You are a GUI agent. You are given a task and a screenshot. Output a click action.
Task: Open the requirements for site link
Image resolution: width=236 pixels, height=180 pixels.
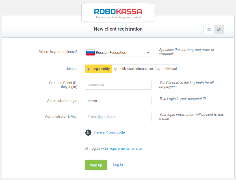[125, 149]
